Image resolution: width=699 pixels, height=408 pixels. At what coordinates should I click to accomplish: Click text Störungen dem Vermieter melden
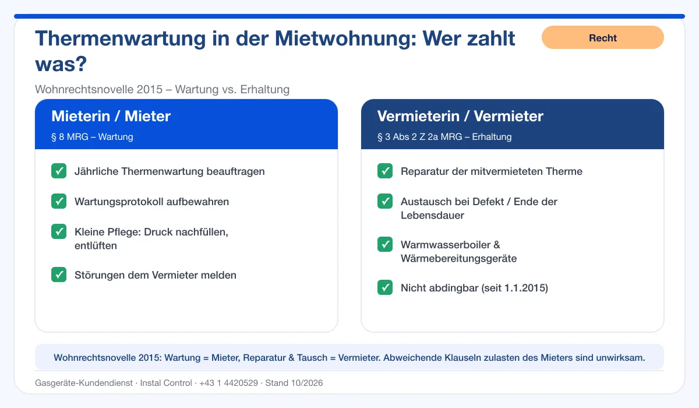tap(156, 275)
